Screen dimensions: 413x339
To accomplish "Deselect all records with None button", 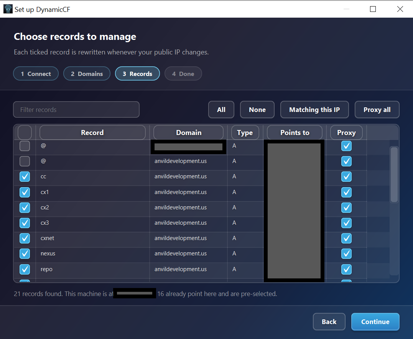I will click(257, 110).
